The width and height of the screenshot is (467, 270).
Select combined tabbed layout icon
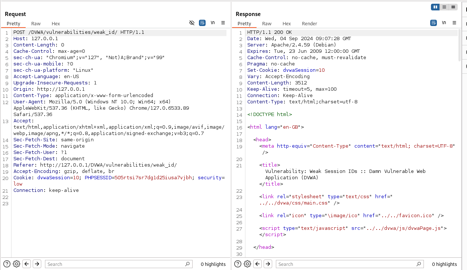[453, 7]
